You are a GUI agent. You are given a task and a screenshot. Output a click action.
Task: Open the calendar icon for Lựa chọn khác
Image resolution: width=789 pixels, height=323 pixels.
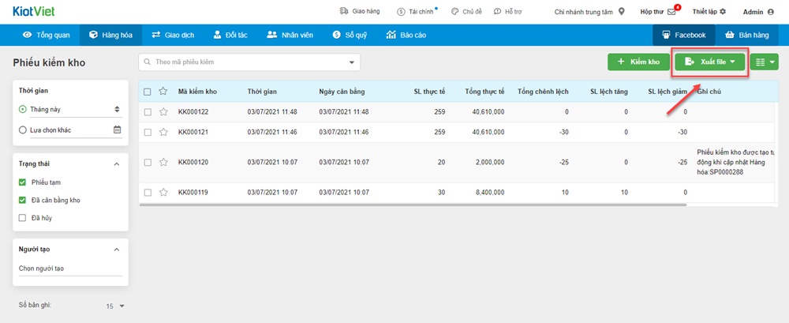pos(118,130)
